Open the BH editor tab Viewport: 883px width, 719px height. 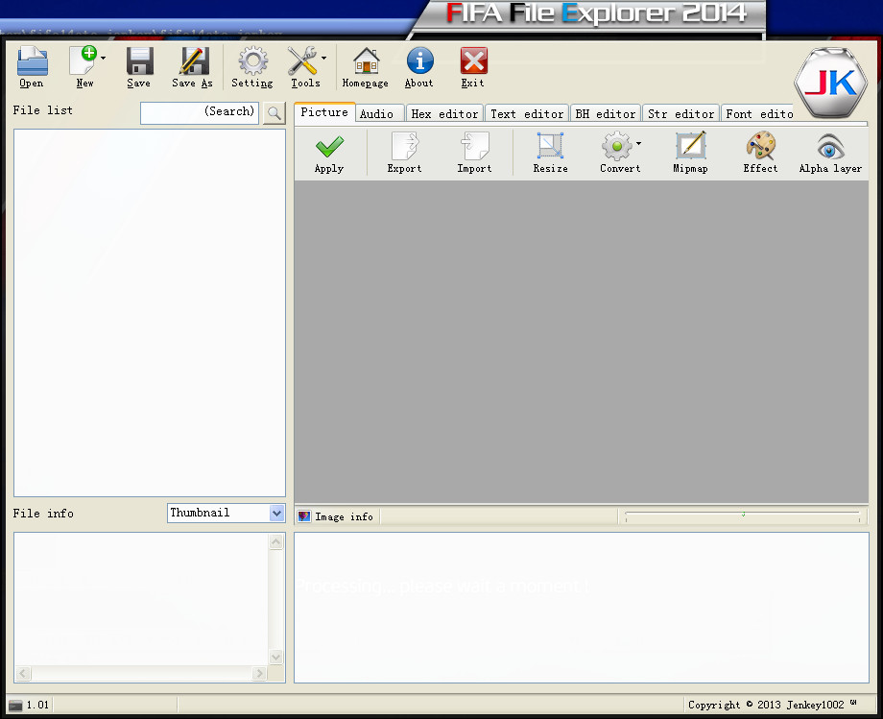pyautogui.click(x=606, y=113)
